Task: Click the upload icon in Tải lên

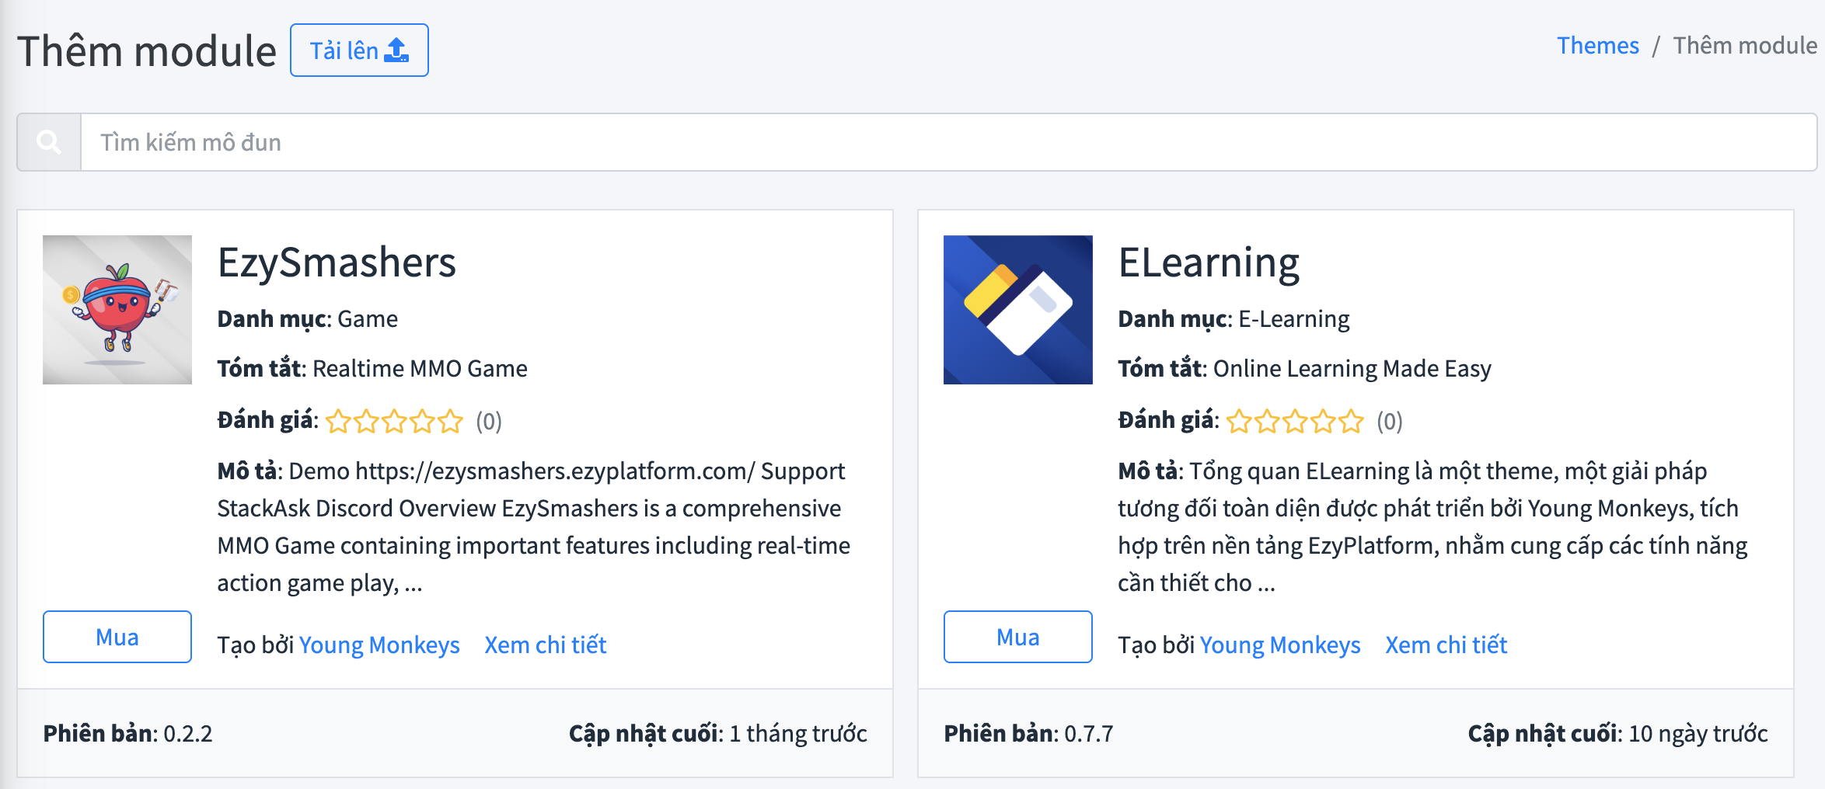Action: point(396,50)
